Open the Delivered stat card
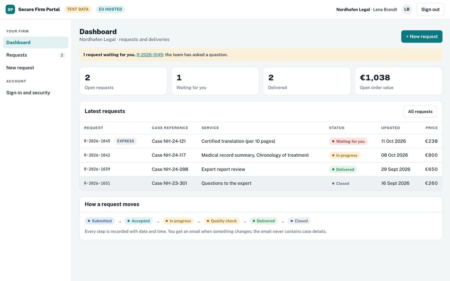The height and width of the screenshot is (281, 450). click(x=307, y=81)
